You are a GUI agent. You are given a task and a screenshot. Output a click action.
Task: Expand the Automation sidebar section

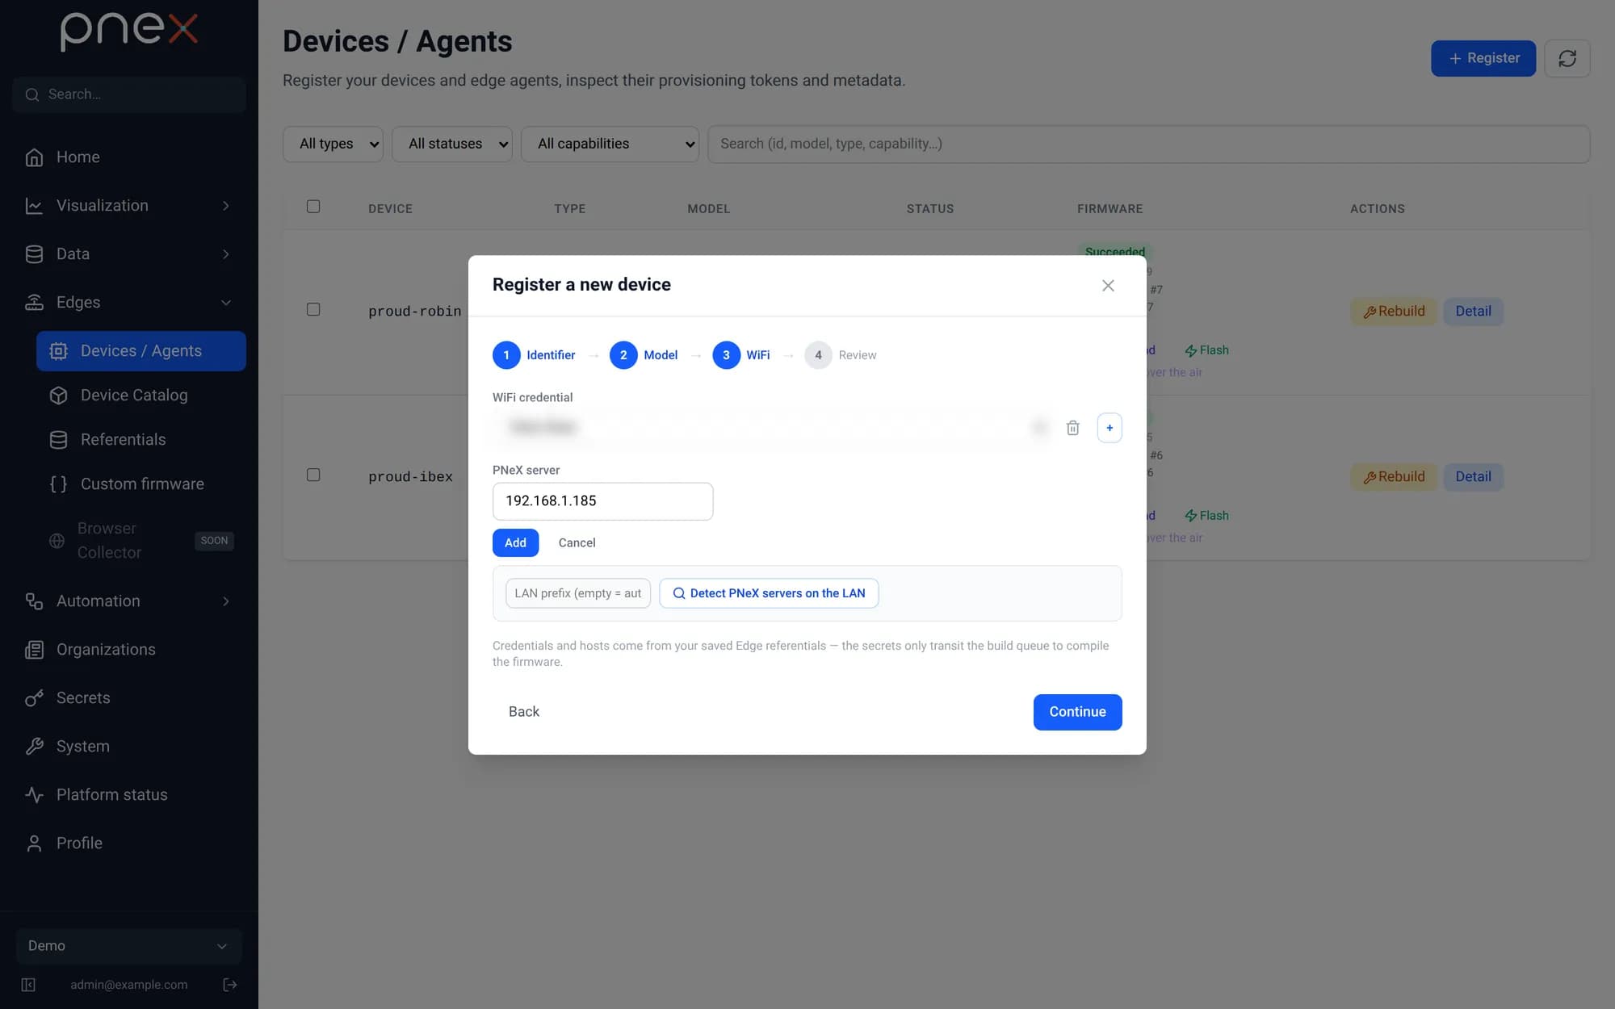[129, 601]
